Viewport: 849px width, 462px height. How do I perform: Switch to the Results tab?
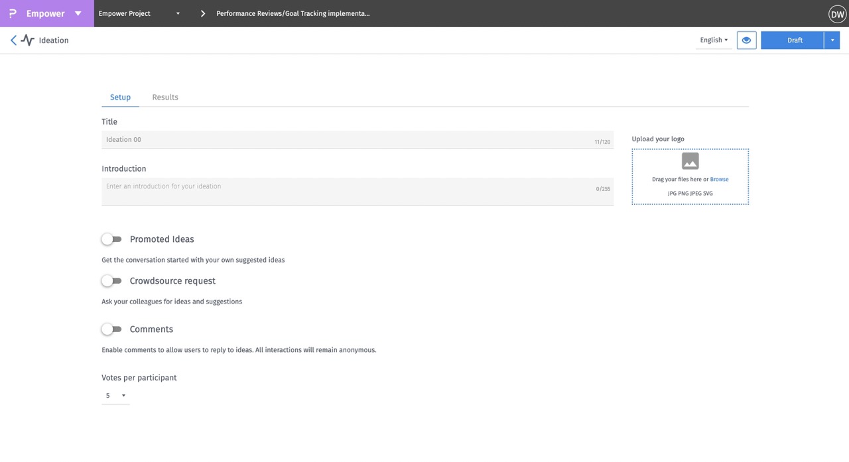165,97
